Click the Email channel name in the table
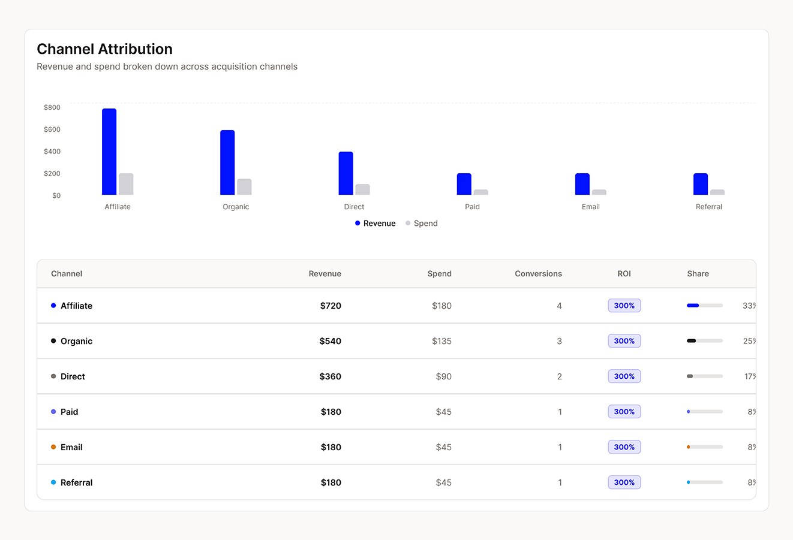793x540 pixels. click(x=71, y=447)
